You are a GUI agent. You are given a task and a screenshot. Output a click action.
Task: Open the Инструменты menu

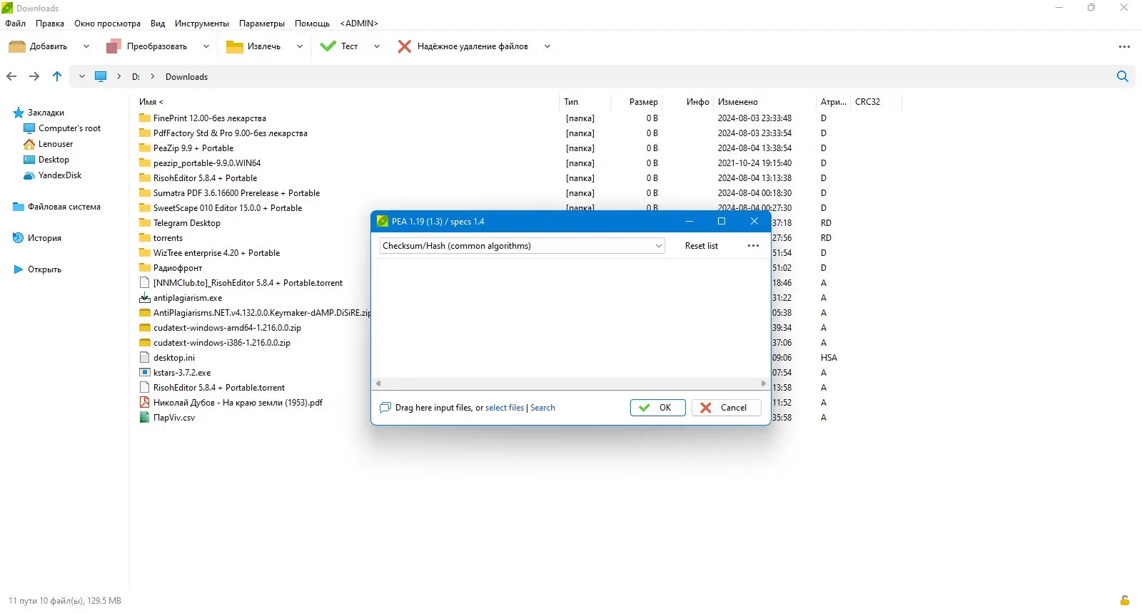[202, 24]
